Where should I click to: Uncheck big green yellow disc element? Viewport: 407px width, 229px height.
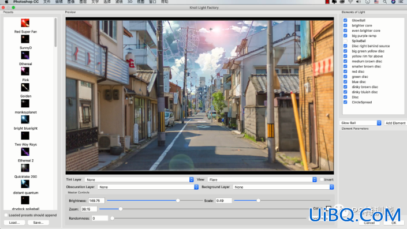pos(345,51)
